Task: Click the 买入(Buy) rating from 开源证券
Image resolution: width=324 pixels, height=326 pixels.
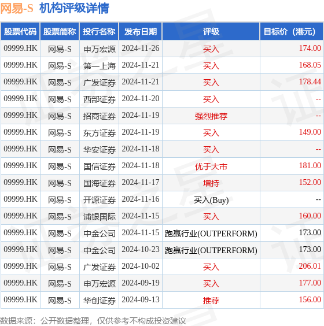Action: tap(211, 200)
